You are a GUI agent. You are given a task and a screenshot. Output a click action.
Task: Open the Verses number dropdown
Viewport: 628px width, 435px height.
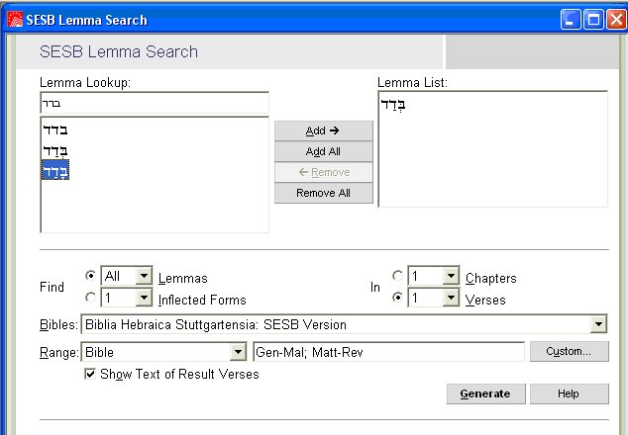451,298
